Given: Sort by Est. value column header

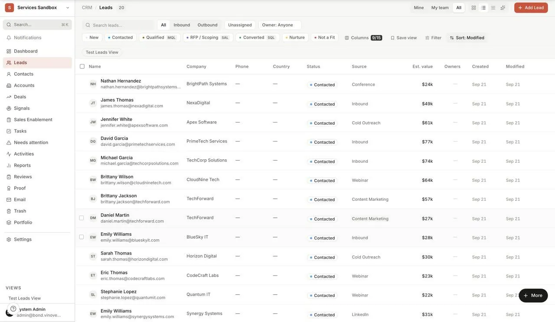Looking at the screenshot, I should (x=422, y=67).
